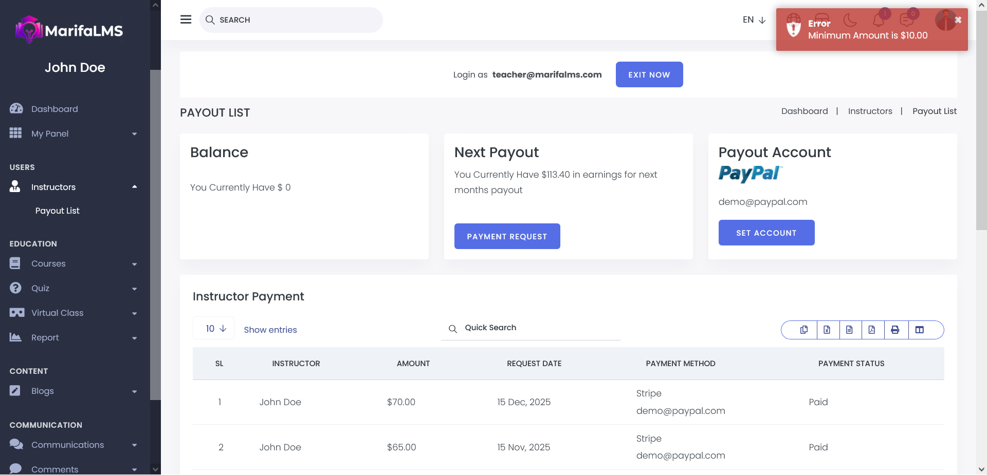Image resolution: width=987 pixels, height=475 pixels.
Task: Expand the Courses sidebar menu
Action: point(74,263)
